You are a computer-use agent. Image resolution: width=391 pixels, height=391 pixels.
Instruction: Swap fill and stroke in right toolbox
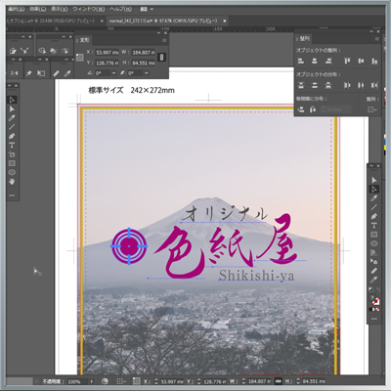378,289
